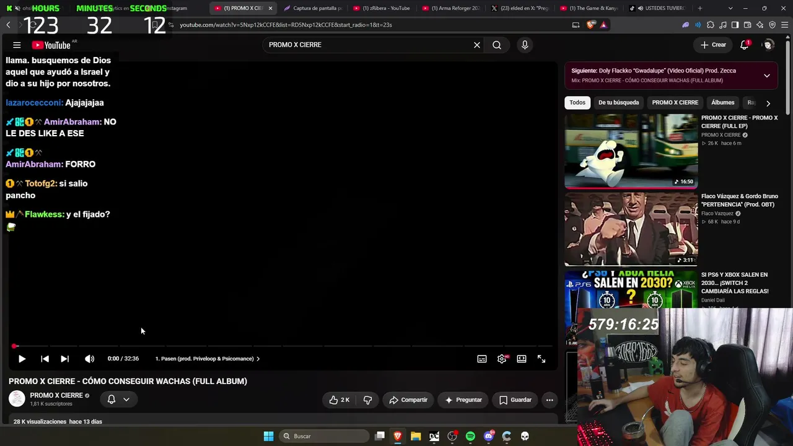Viewport: 793px width, 446px height.
Task: Select the Álbumes filter chip
Action: [722, 103]
